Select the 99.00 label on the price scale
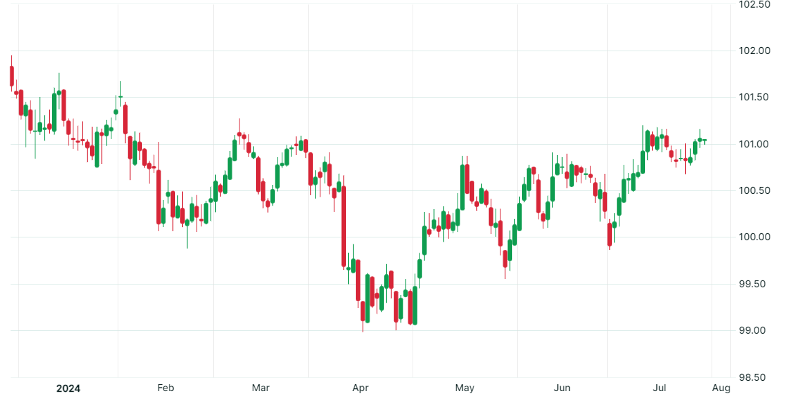 pyautogui.click(x=754, y=330)
